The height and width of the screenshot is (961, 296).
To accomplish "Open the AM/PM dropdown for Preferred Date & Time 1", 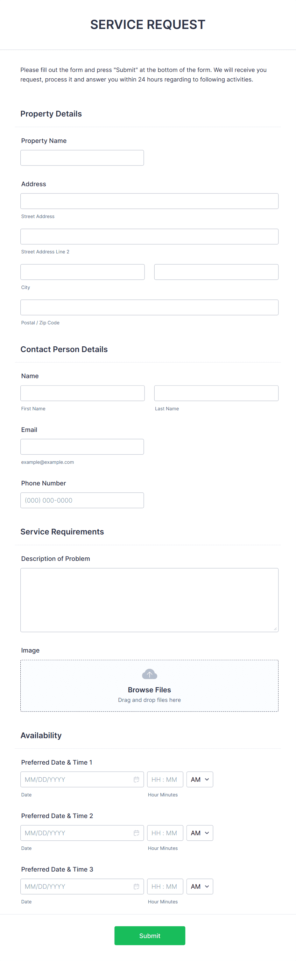I will point(200,779).
